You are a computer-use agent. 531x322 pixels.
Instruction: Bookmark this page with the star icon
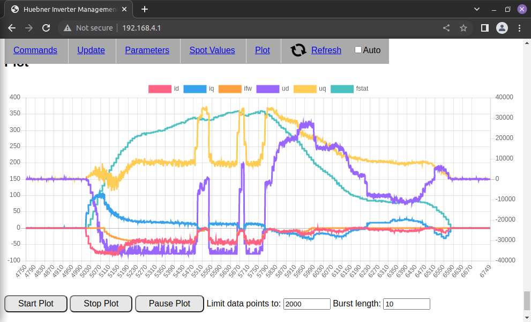pyautogui.click(x=463, y=28)
